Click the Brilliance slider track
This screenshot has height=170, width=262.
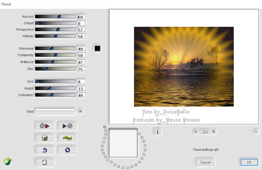click(x=55, y=62)
